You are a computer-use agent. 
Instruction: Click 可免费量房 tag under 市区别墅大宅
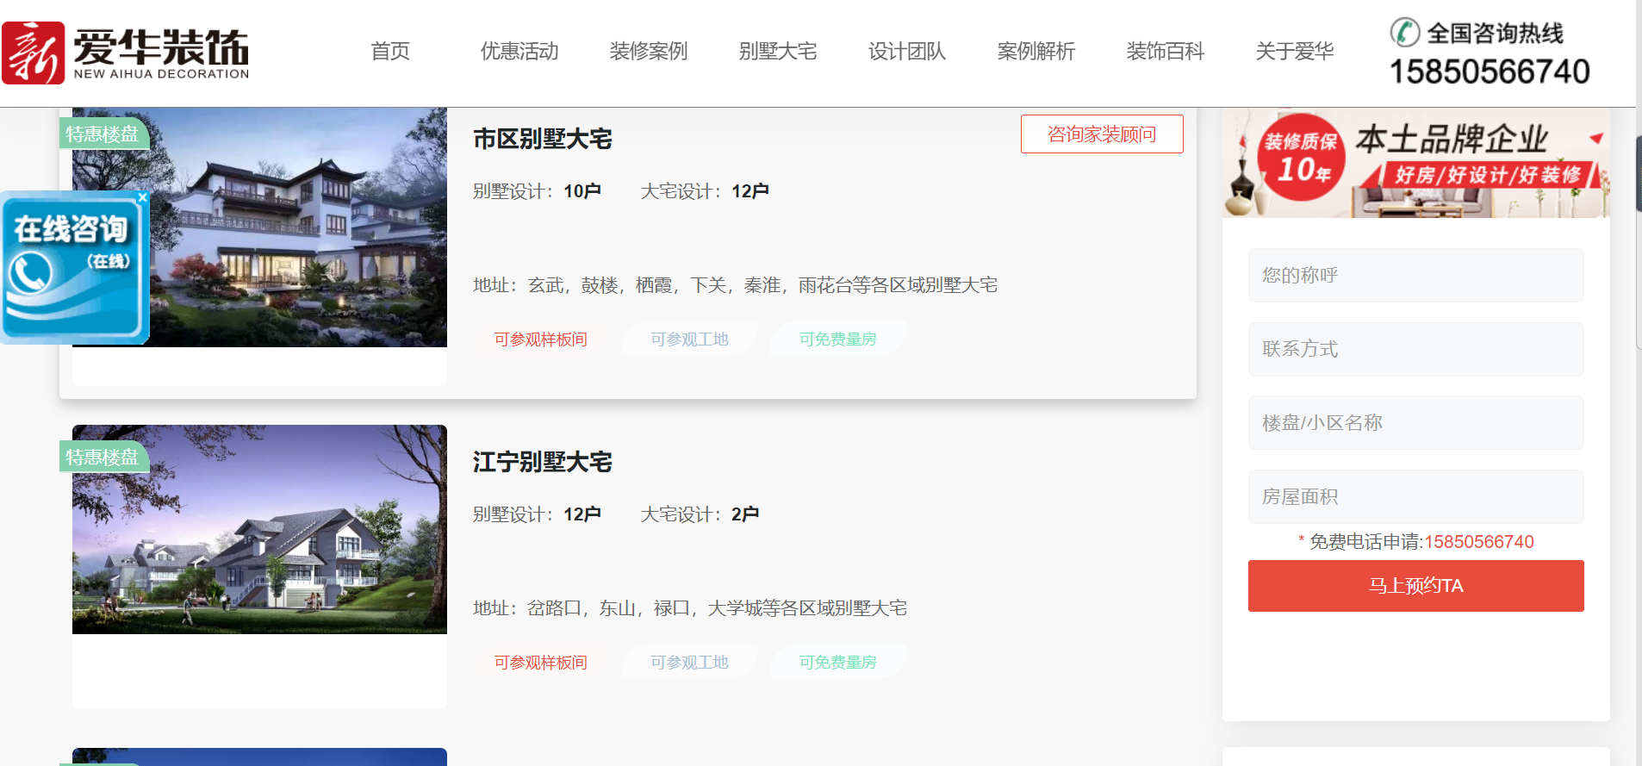click(x=838, y=339)
